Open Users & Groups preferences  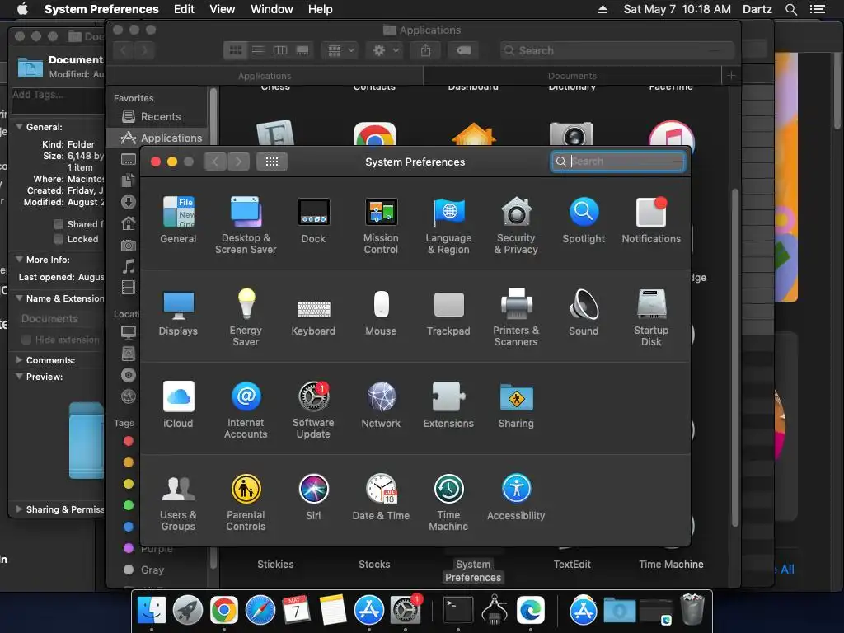[178, 503]
